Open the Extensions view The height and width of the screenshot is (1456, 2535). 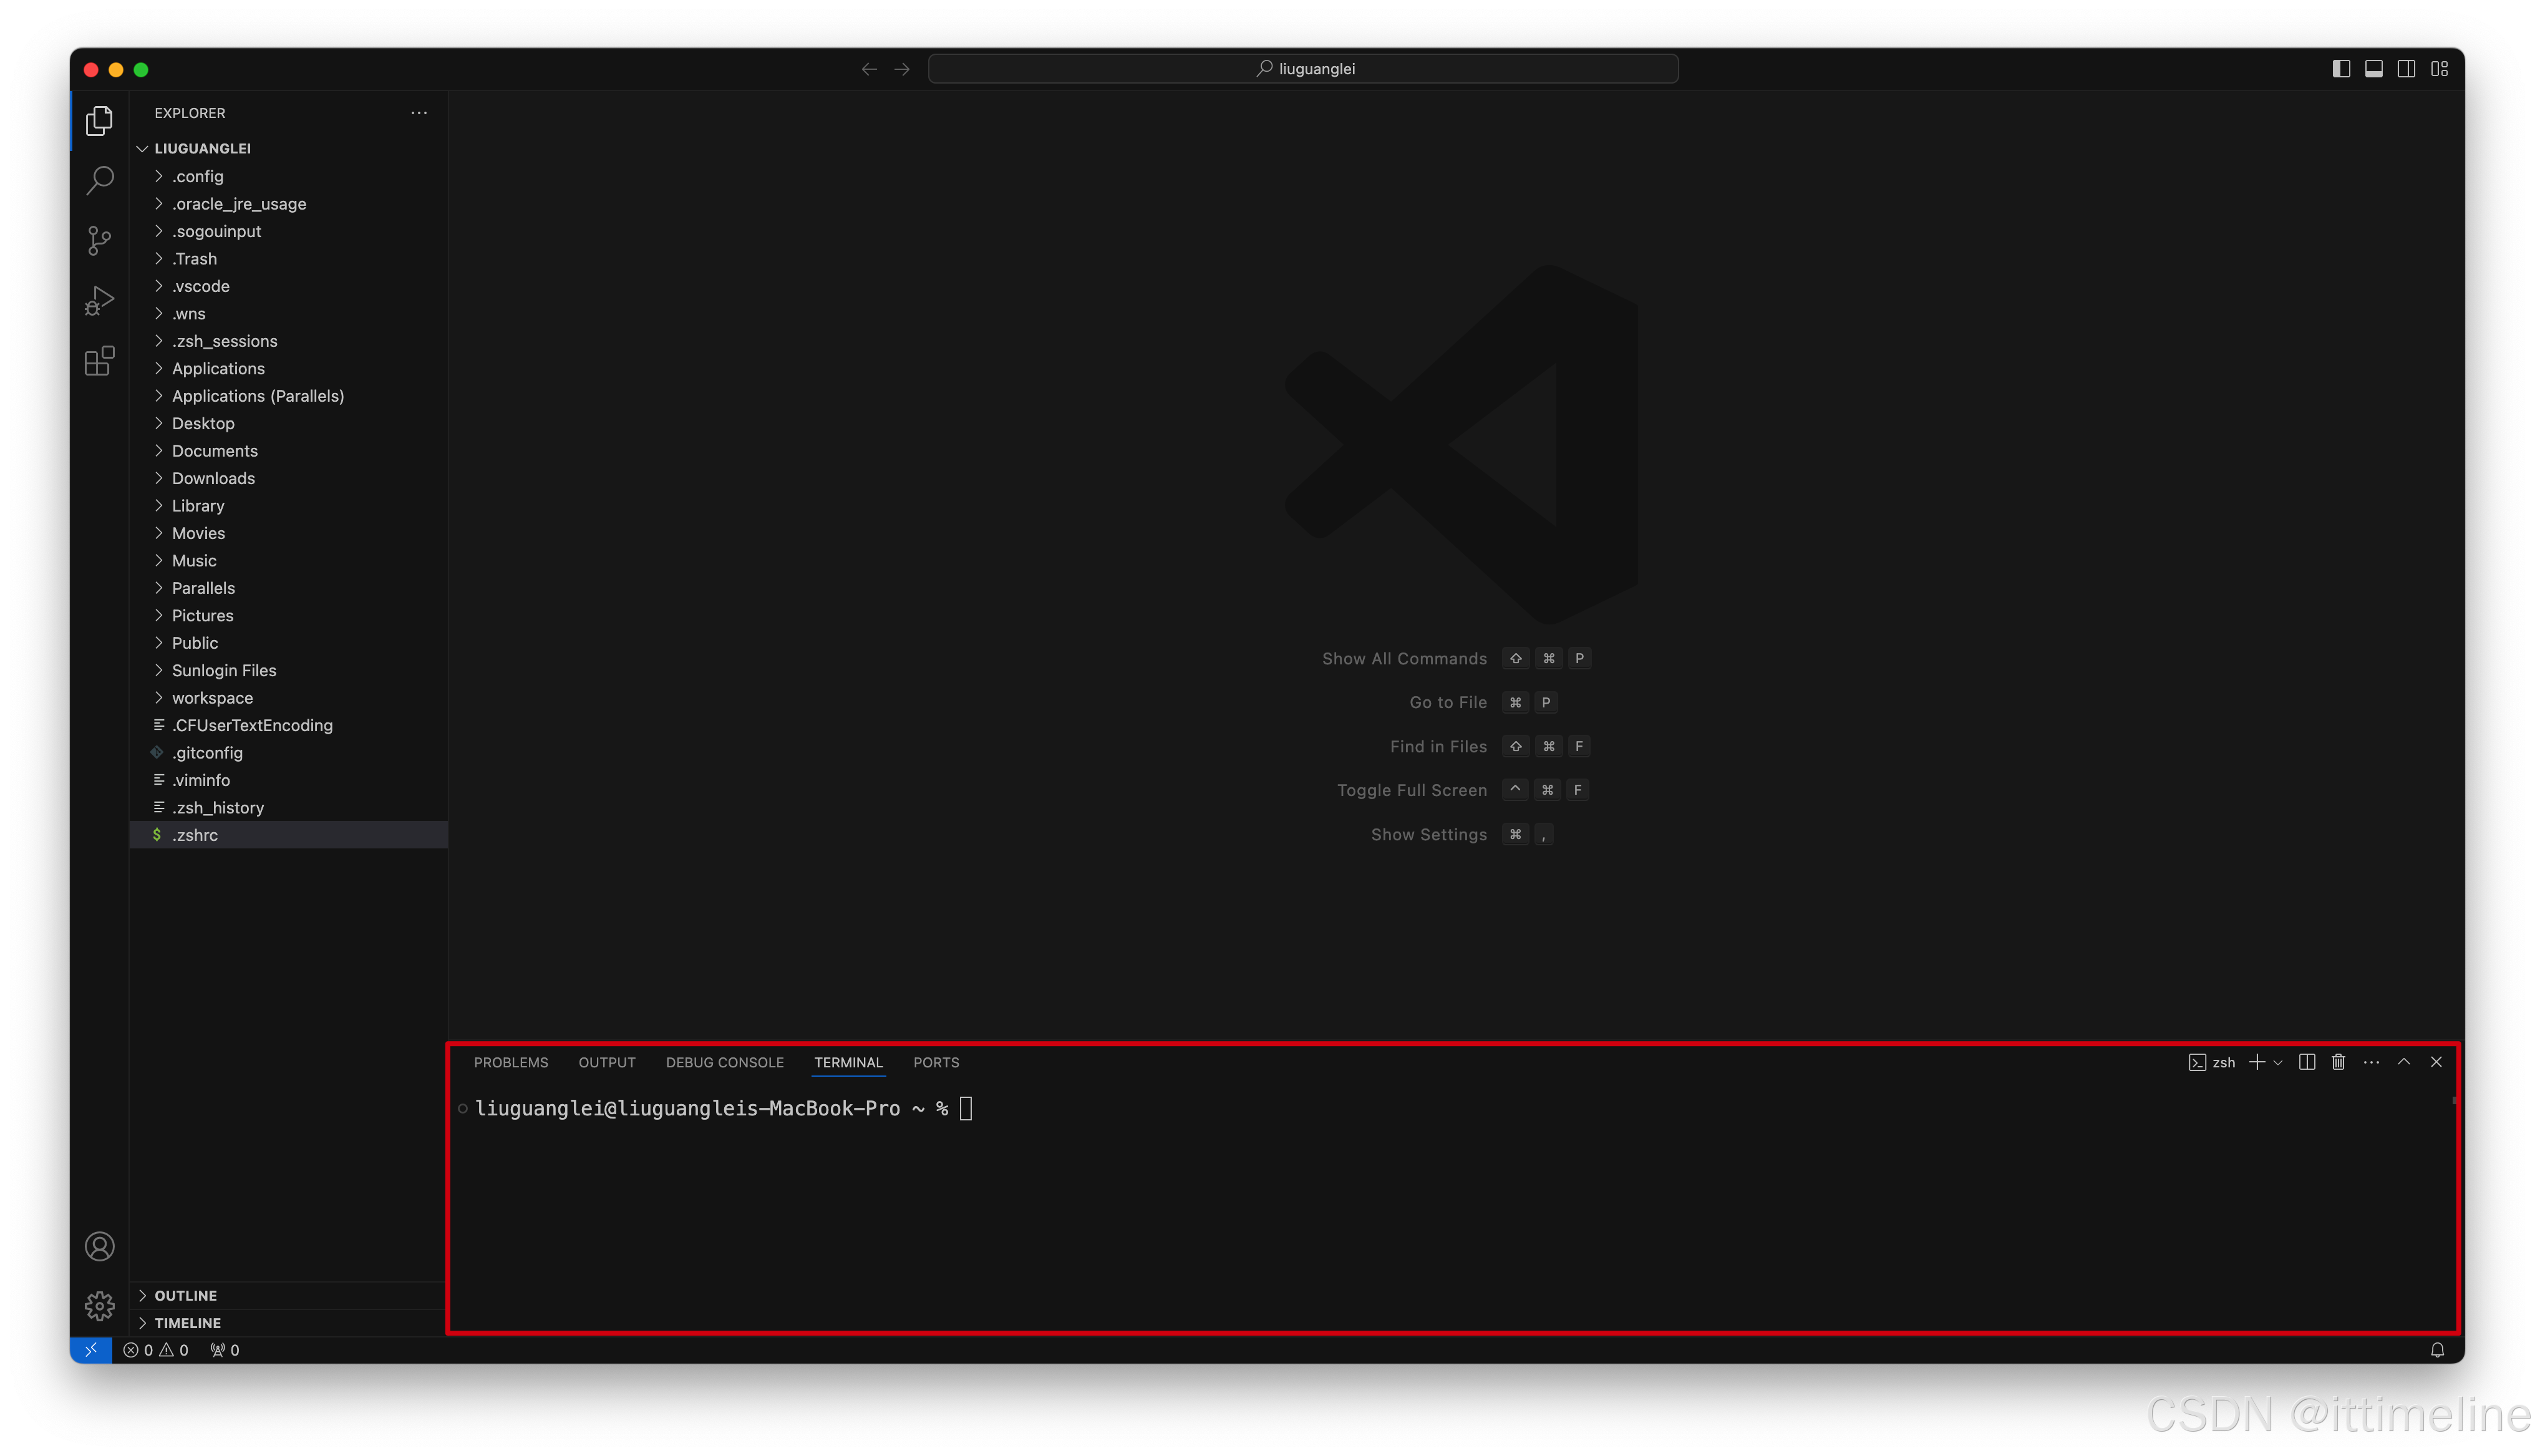click(99, 361)
